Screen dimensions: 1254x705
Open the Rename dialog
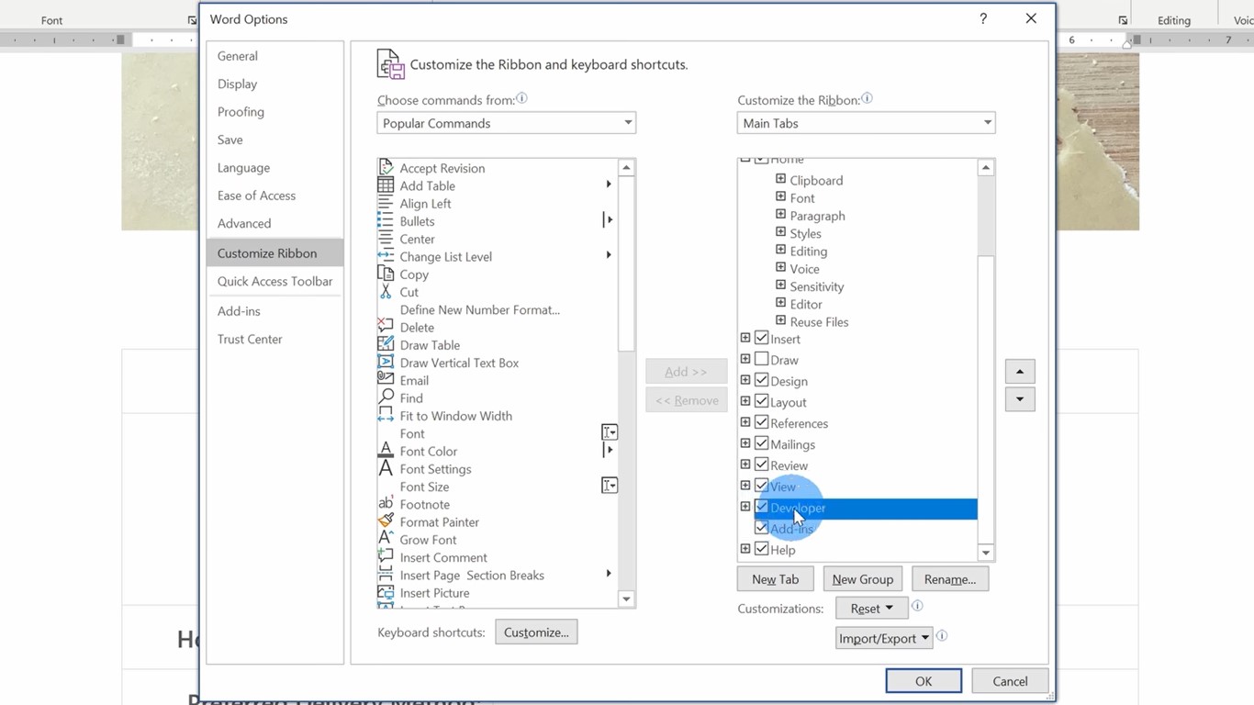pyautogui.click(x=949, y=578)
